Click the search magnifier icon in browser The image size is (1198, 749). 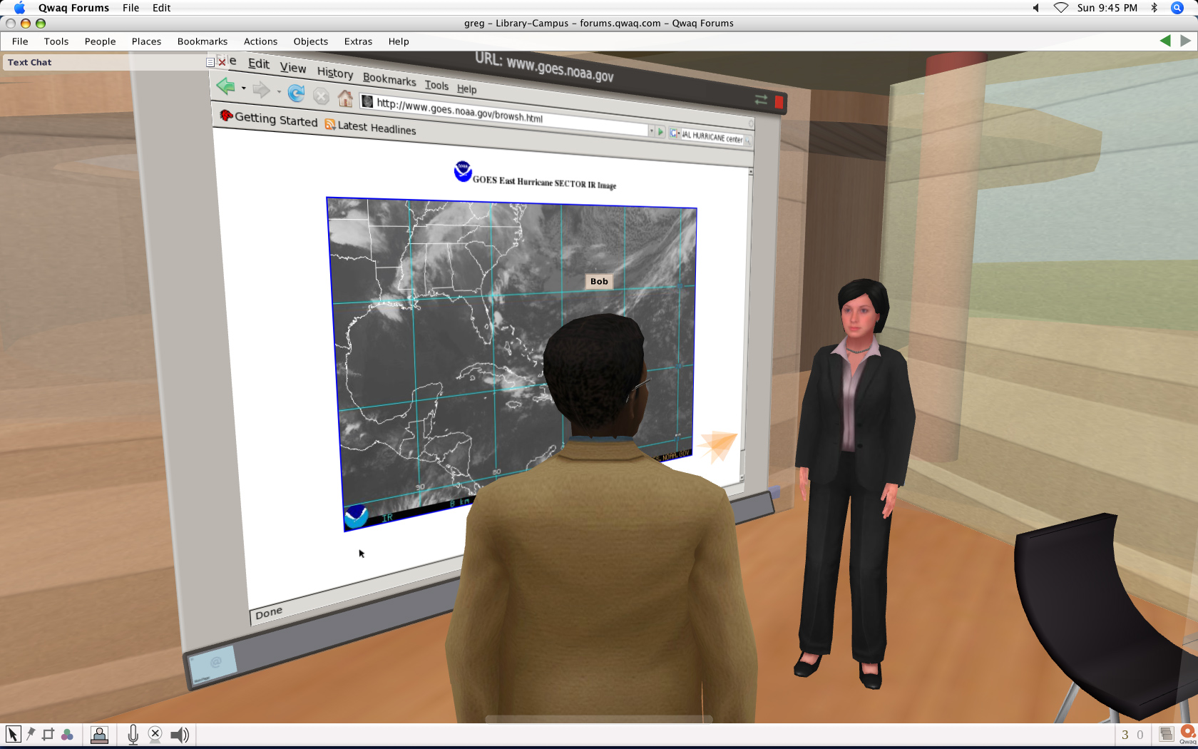tap(748, 141)
